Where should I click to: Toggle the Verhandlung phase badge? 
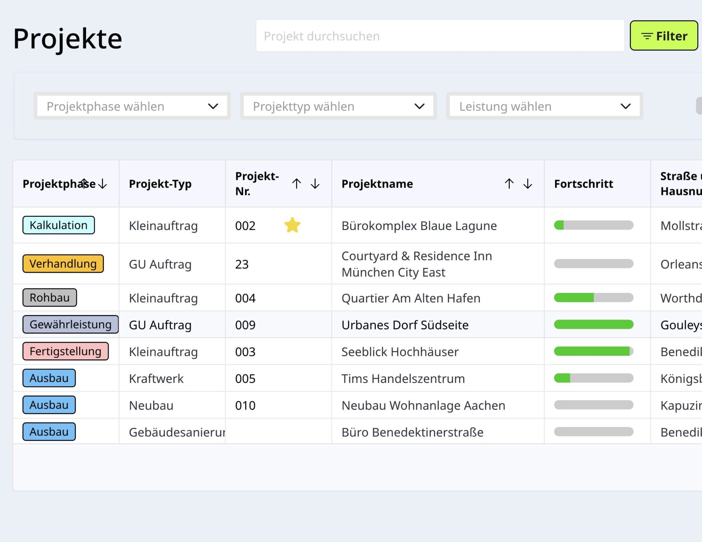(63, 264)
